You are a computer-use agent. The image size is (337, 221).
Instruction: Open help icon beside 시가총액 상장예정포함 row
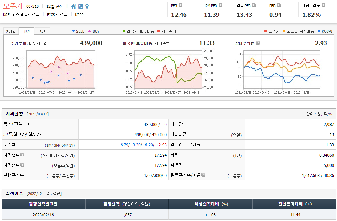pos(22,154)
